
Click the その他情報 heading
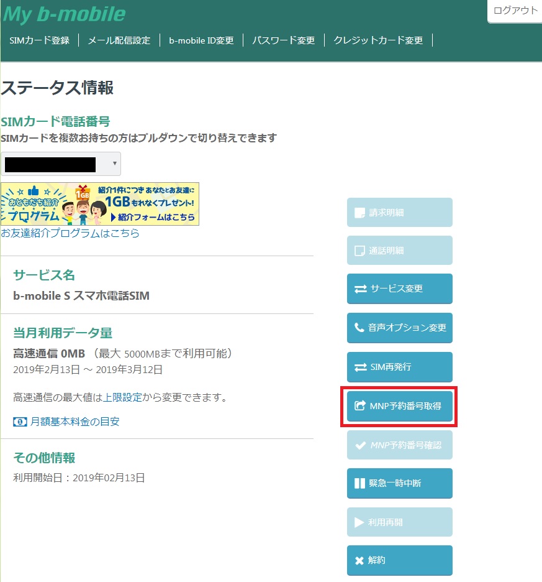[x=44, y=458]
